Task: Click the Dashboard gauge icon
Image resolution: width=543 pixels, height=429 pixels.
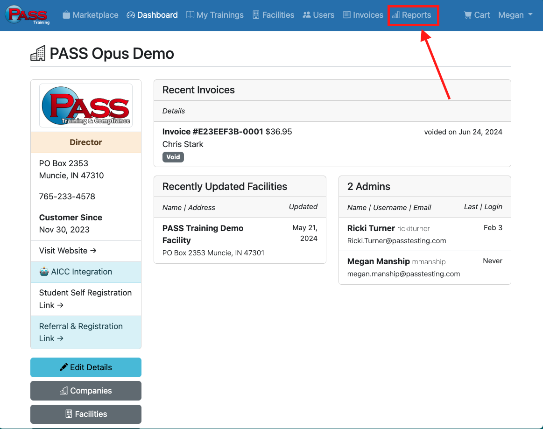Action: click(x=131, y=15)
